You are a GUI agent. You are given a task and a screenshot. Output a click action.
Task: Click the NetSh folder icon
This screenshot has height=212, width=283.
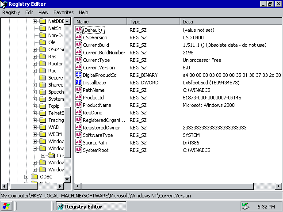[43, 28]
